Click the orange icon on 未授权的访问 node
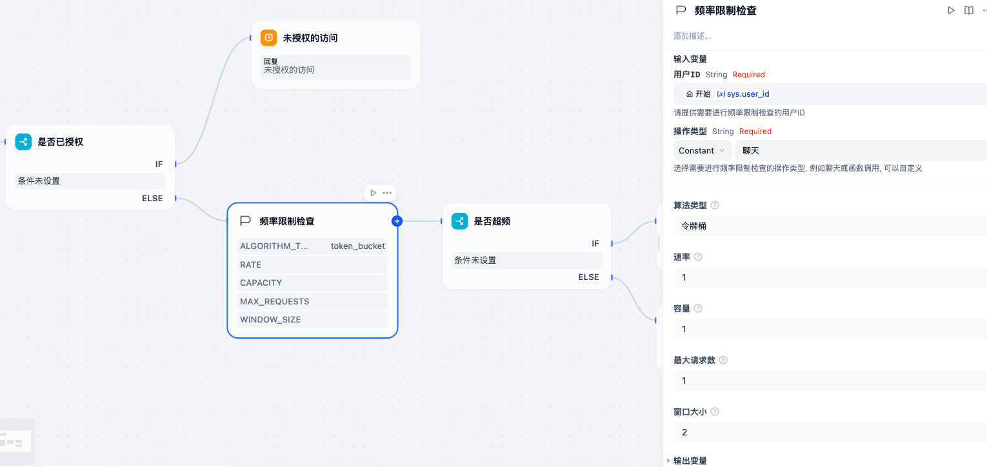Image resolution: width=987 pixels, height=467 pixels. coord(268,38)
